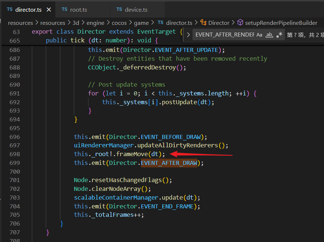This screenshot has width=324, height=242.
Task: Click 'EVENT_END_FRAME' on line 704
Action: point(167,207)
